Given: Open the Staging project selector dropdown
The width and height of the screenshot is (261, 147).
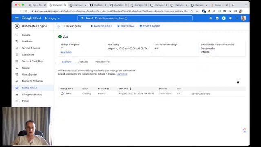Looking at the screenshot, I should tap(52, 18).
